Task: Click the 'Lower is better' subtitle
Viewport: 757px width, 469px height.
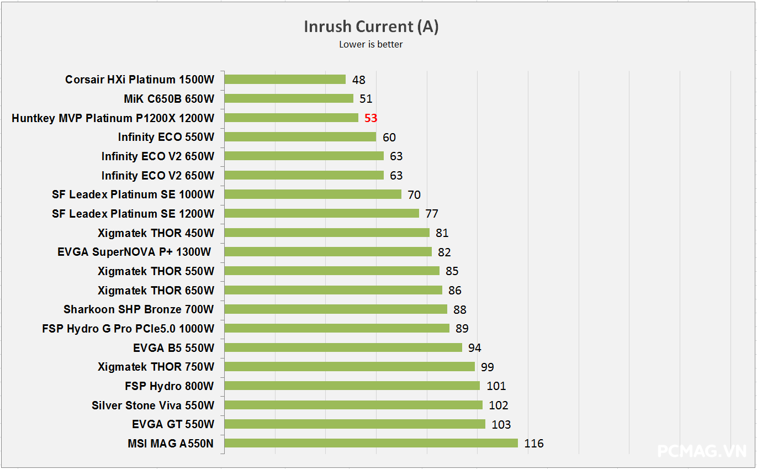Action: click(x=371, y=44)
